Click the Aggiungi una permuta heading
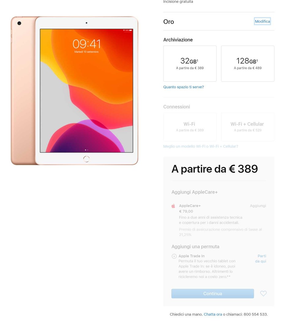The width and height of the screenshot is (306, 327). (x=195, y=247)
